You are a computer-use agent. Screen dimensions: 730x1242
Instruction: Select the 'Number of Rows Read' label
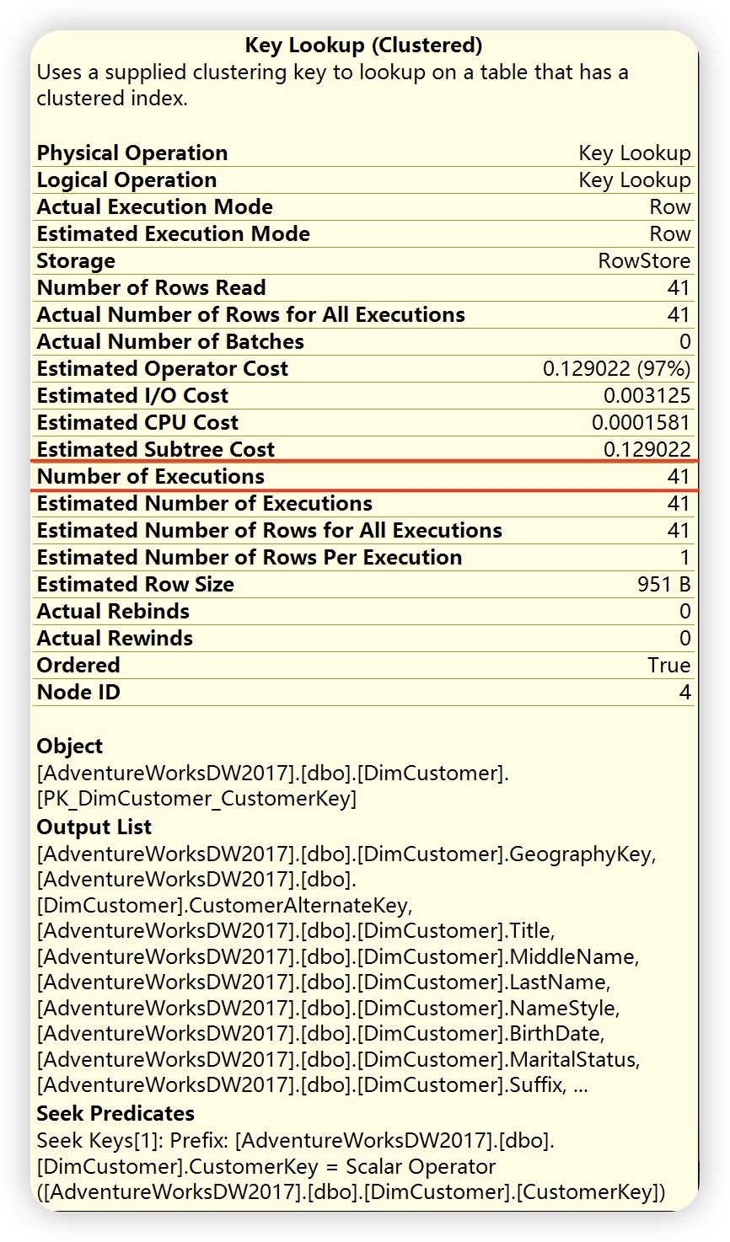tap(151, 288)
